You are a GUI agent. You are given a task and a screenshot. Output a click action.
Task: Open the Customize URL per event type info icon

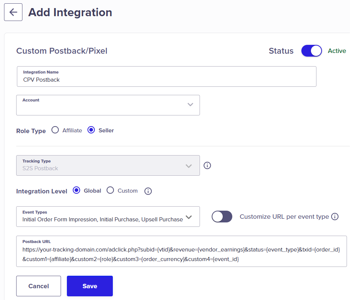[x=335, y=217]
